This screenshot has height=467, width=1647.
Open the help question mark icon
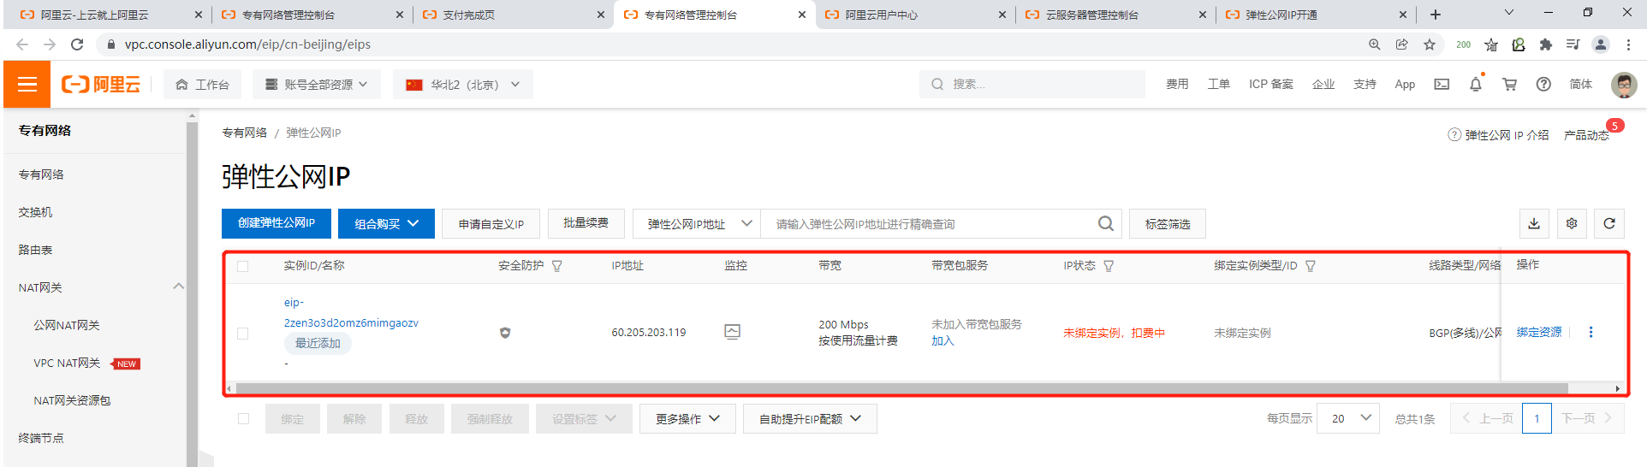(x=1543, y=84)
